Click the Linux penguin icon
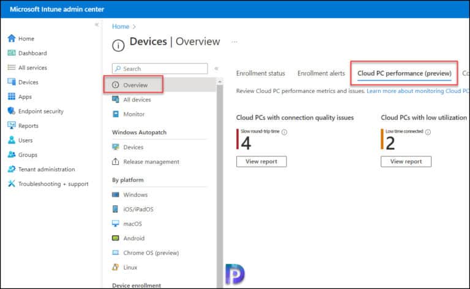 [x=116, y=267]
